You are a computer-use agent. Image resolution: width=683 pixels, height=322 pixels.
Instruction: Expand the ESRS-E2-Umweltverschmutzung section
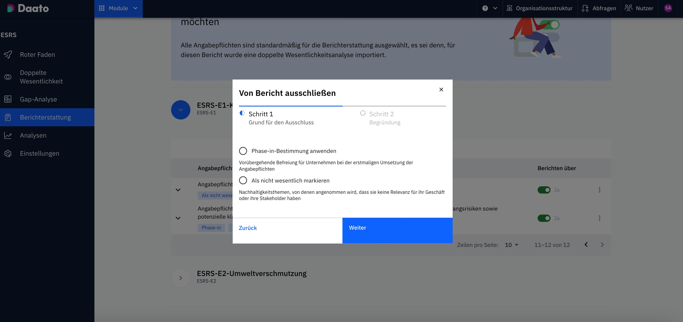pyautogui.click(x=181, y=278)
